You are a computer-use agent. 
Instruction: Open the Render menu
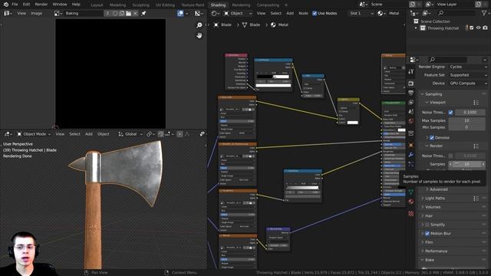pyautogui.click(x=41, y=5)
